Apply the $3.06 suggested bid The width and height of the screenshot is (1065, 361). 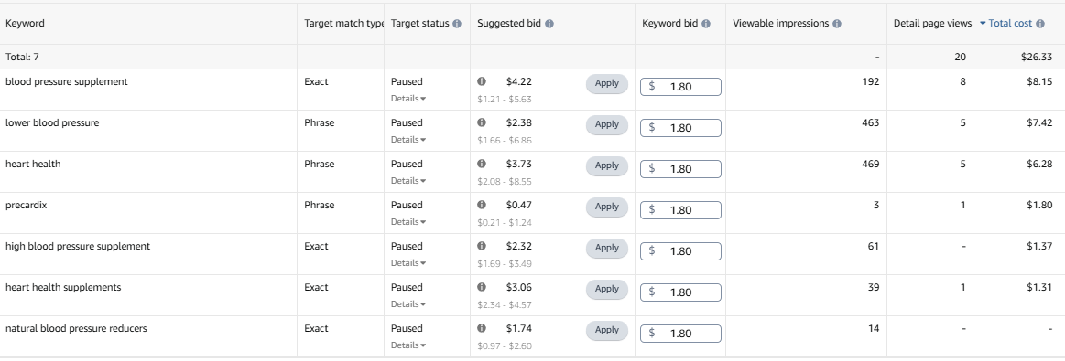click(606, 290)
